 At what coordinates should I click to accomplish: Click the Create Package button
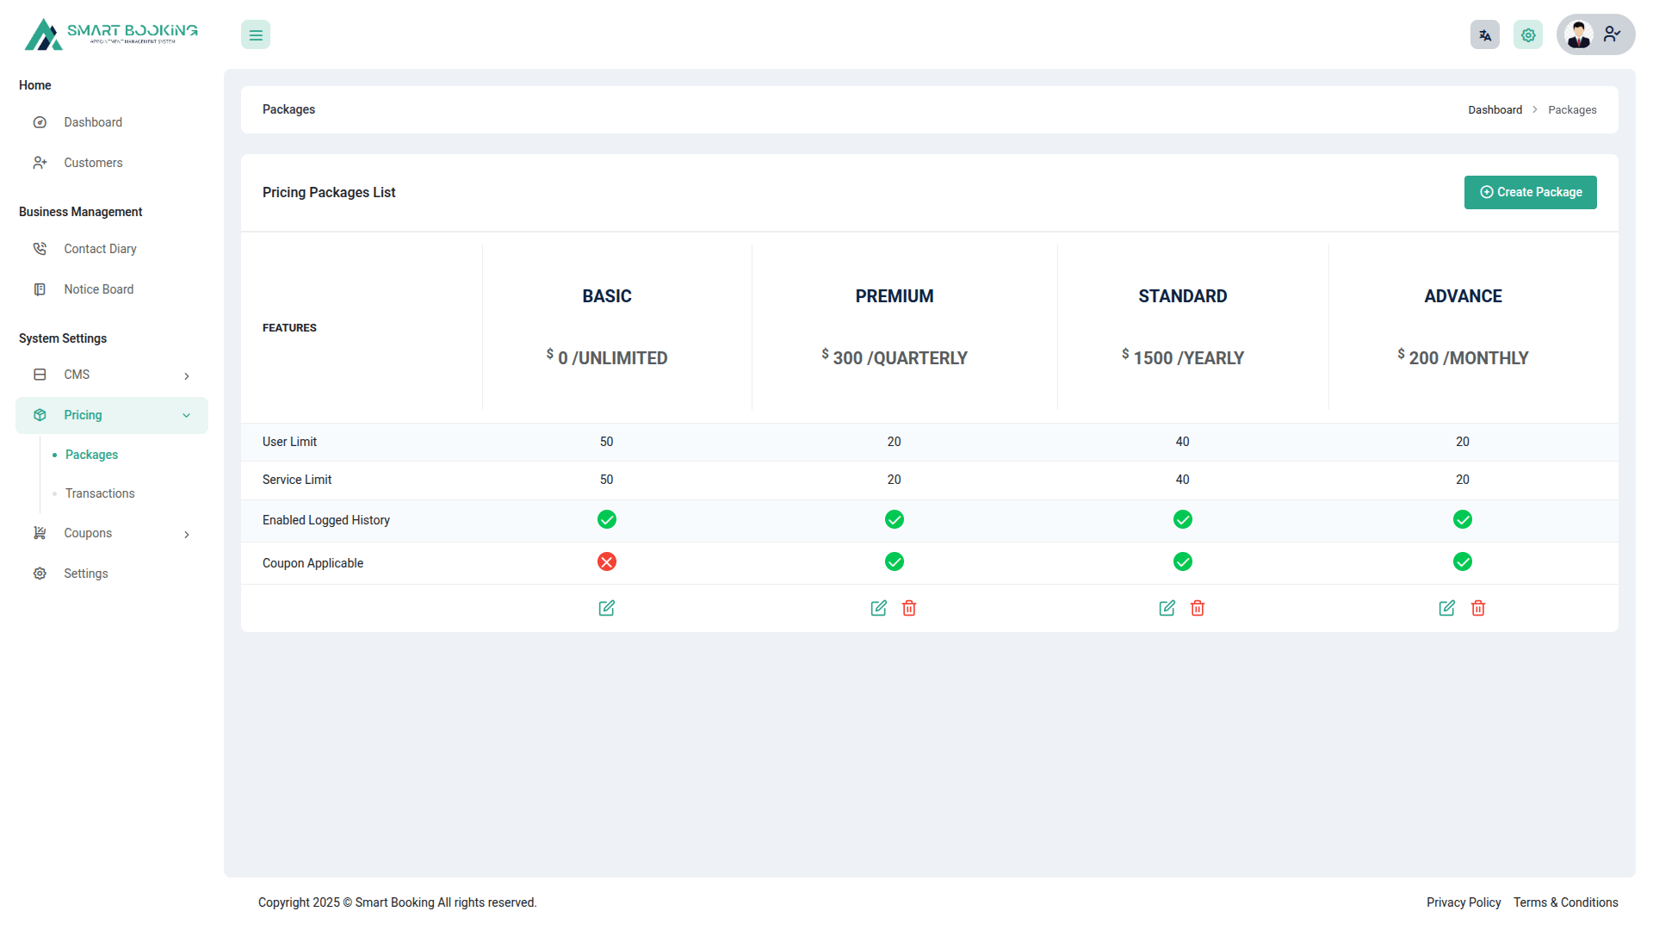pyautogui.click(x=1530, y=192)
